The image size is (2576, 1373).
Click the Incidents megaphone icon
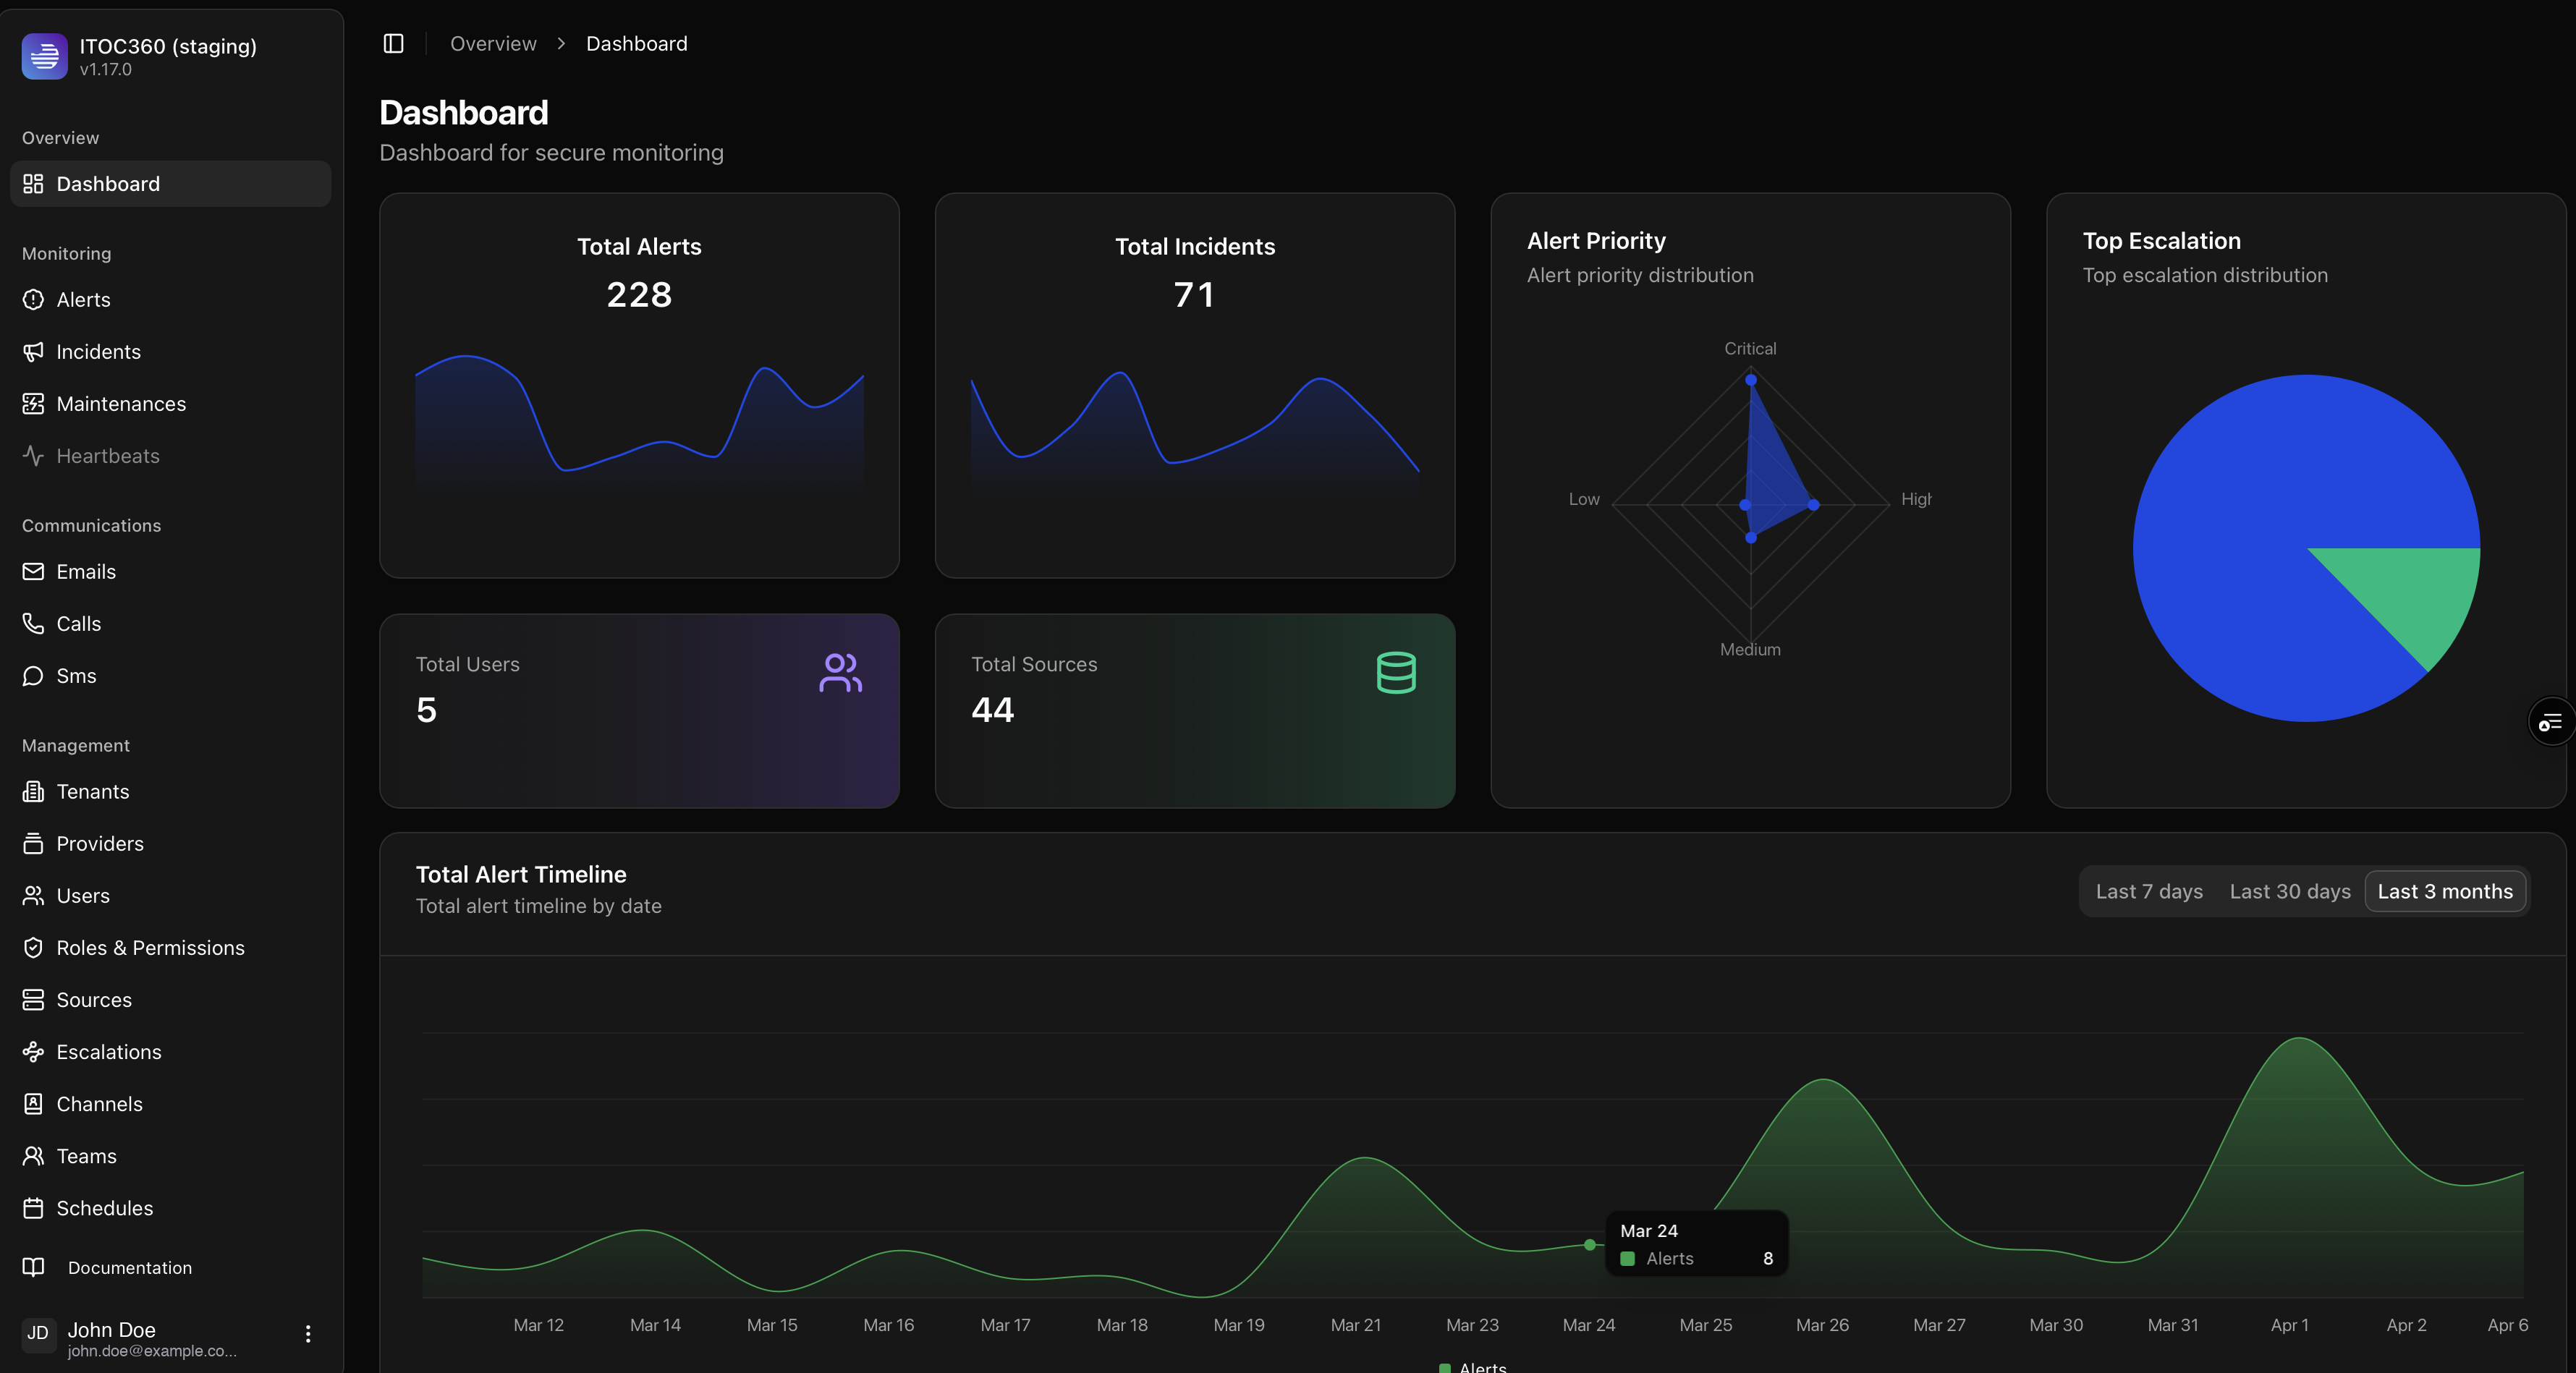(x=33, y=352)
